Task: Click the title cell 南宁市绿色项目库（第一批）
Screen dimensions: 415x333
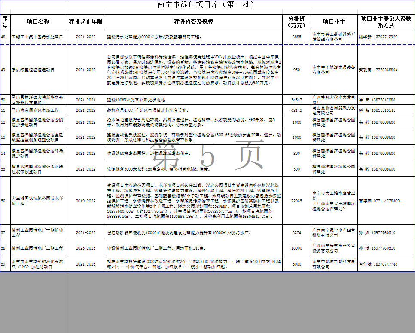Action: [206, 5]
